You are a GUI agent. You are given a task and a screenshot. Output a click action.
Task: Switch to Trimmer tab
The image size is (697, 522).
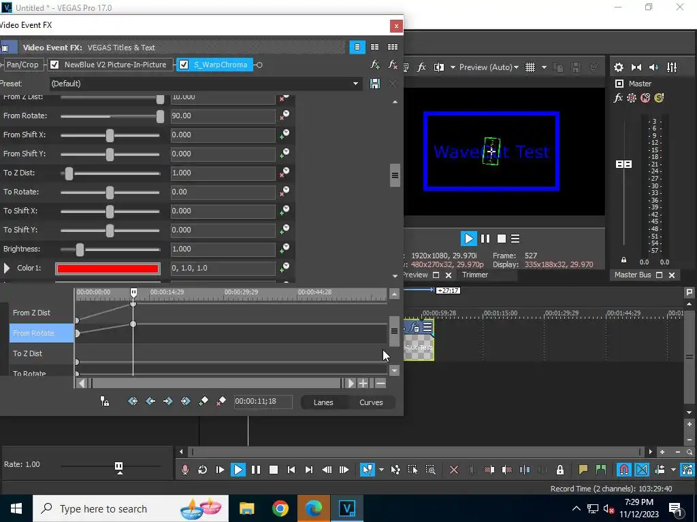coord(474,275)
